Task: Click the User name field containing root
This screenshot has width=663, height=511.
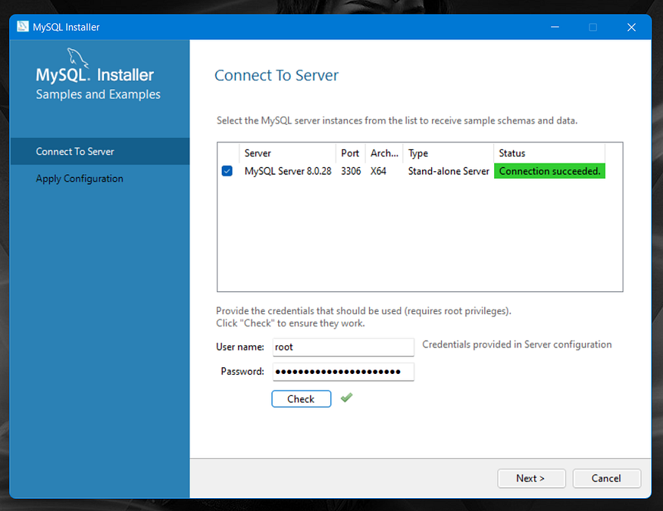Action: (x=343, y=347)
